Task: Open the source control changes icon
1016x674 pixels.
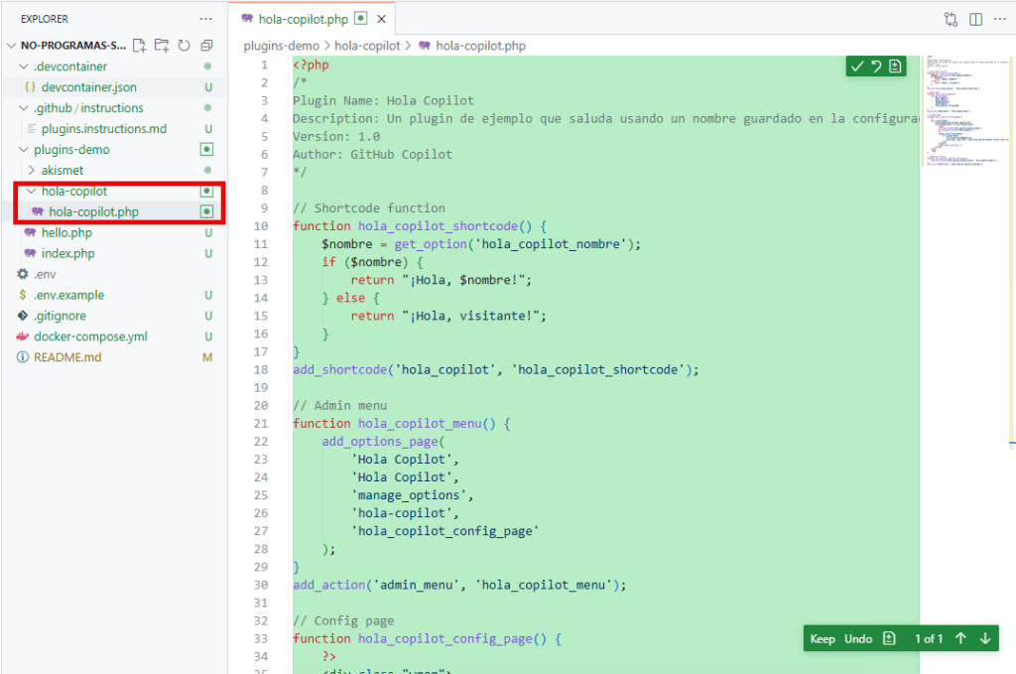Action: coord(952,19)
